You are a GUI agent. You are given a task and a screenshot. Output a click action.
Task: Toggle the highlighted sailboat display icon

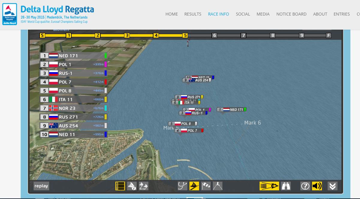194,186
